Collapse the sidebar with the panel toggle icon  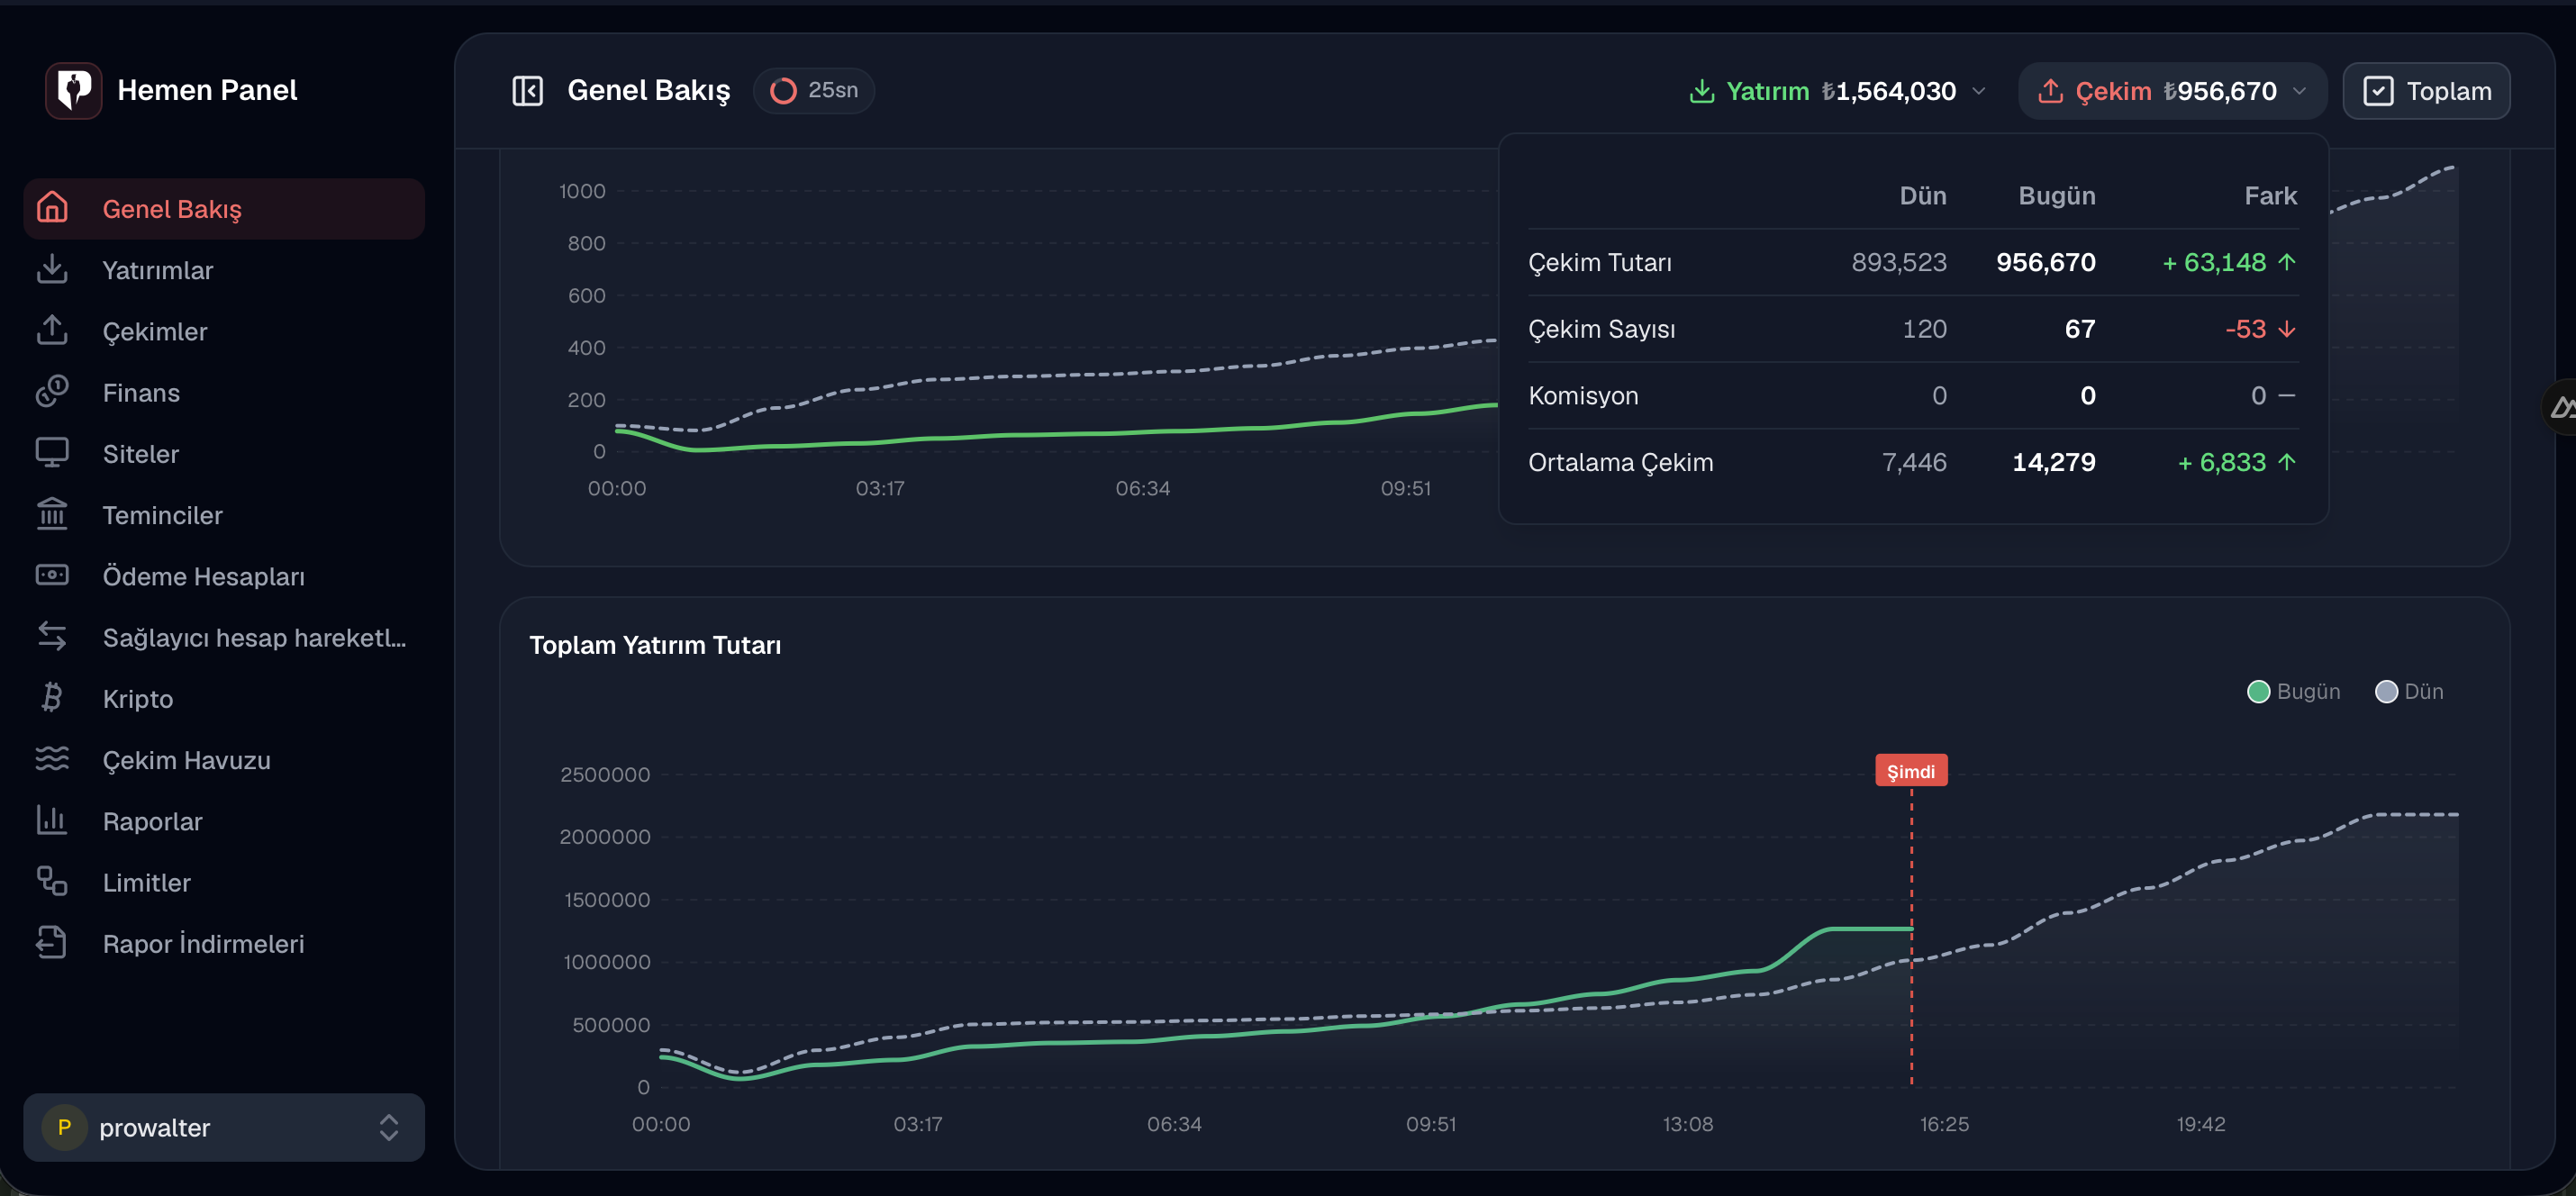pos(527,91)
